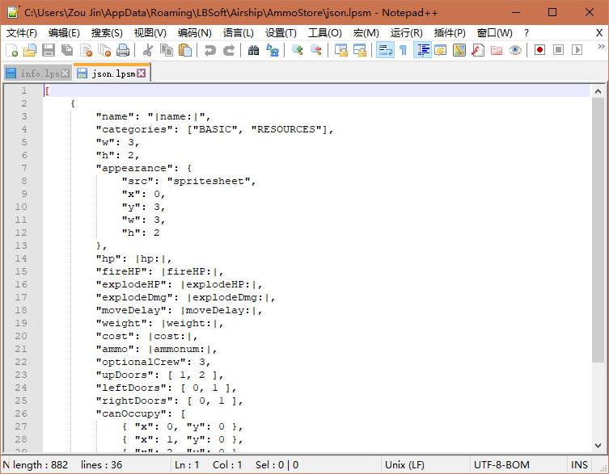
Task: Click 'length : 882' in status bar
Action: pyautogui.click(x=40, y=464)
